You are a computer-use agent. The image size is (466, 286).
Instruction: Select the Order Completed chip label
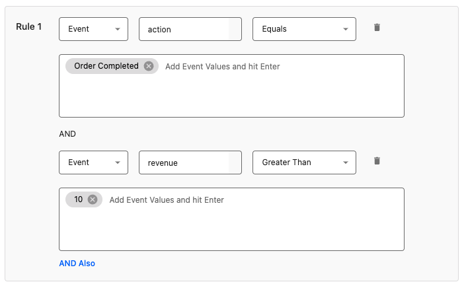[x=106, y=66]
